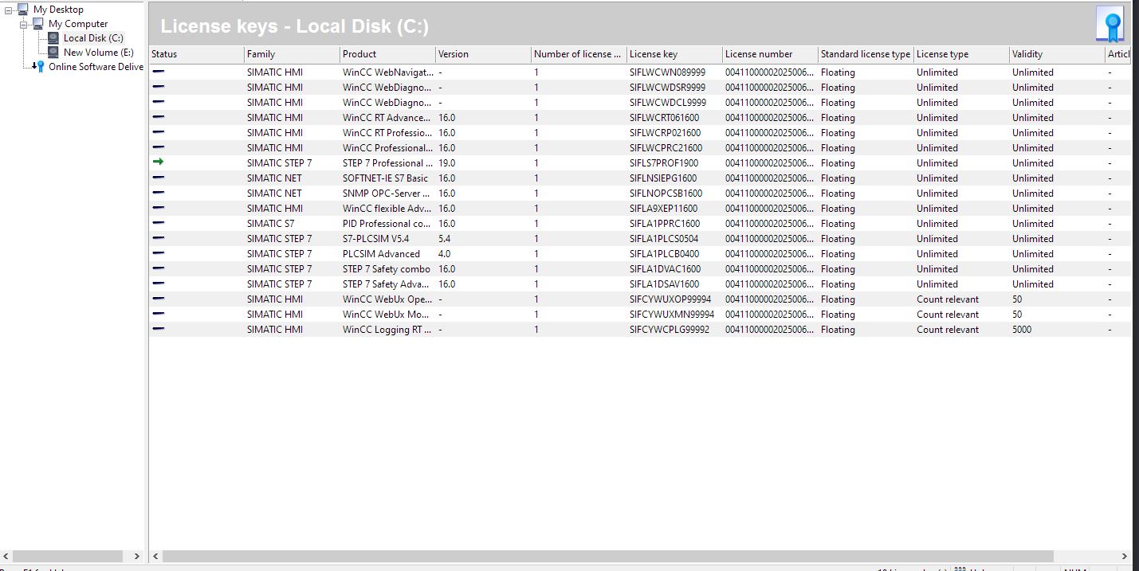Viewport: 1139px width, 571px height.
Task: Collapse the My Desktop tree node
Action: 9,10
